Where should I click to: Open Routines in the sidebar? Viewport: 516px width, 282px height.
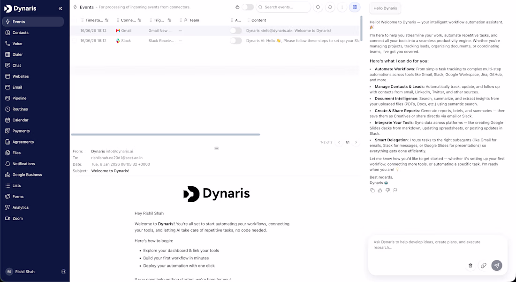33,109
